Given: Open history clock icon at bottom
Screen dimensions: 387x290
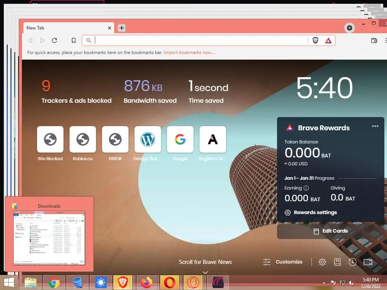Looking at the screenshot, I should coord(353,262).
